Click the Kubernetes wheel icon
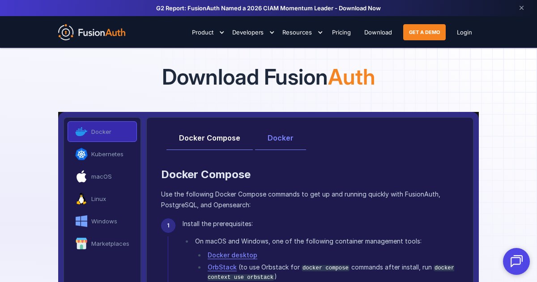The height and width of the screenshot is (282, 537). tap(81, 154)
